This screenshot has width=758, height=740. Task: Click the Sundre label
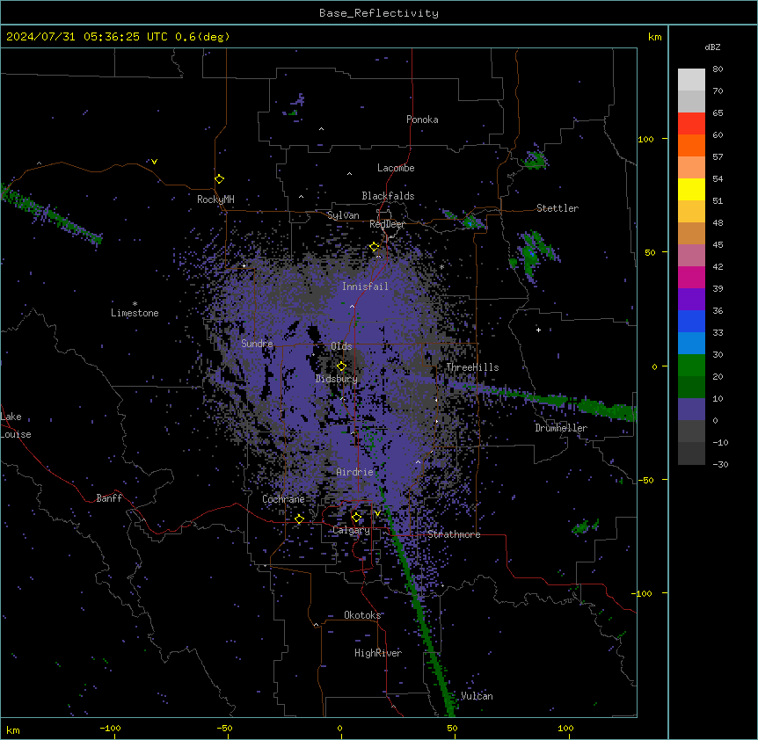257,344
